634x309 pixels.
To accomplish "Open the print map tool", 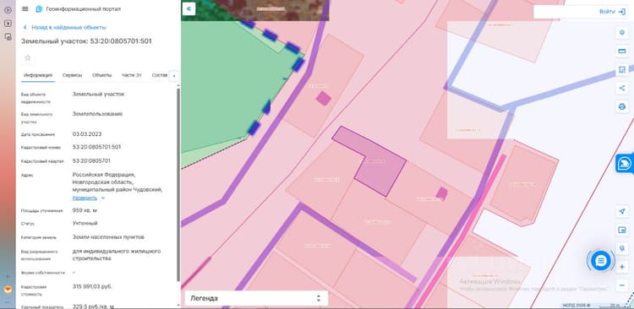I will pyautogui.click(x=622, y=106).
